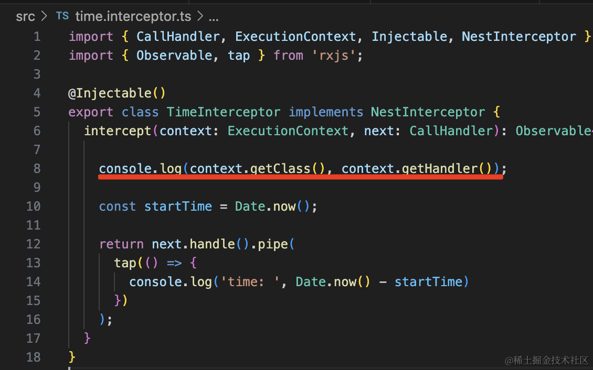Click line number 12 in the gutter
The height and width of the screenshot is (370, 593).
(x=33, y=244)
